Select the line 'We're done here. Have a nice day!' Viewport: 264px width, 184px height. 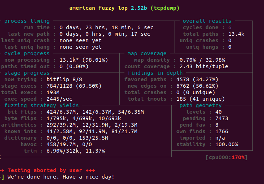pos(61,177)
